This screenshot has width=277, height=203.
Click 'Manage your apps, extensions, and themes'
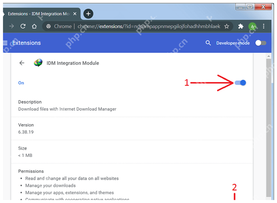pos(70,192)
